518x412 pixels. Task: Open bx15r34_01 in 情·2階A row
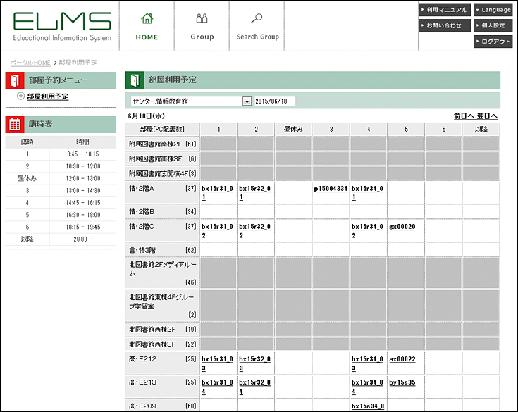(x=367, y=192)
